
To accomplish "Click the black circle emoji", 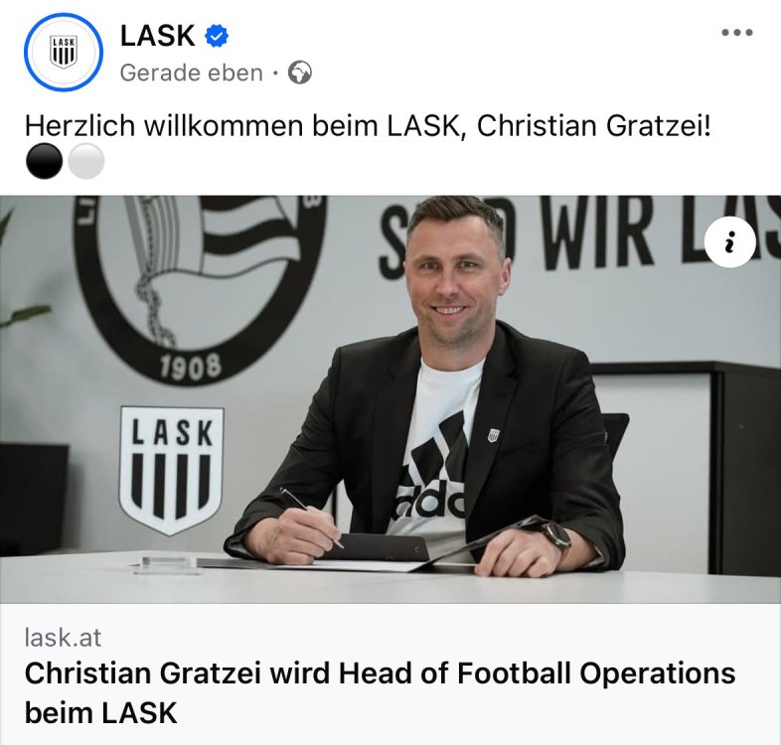I will click(45, 161).
